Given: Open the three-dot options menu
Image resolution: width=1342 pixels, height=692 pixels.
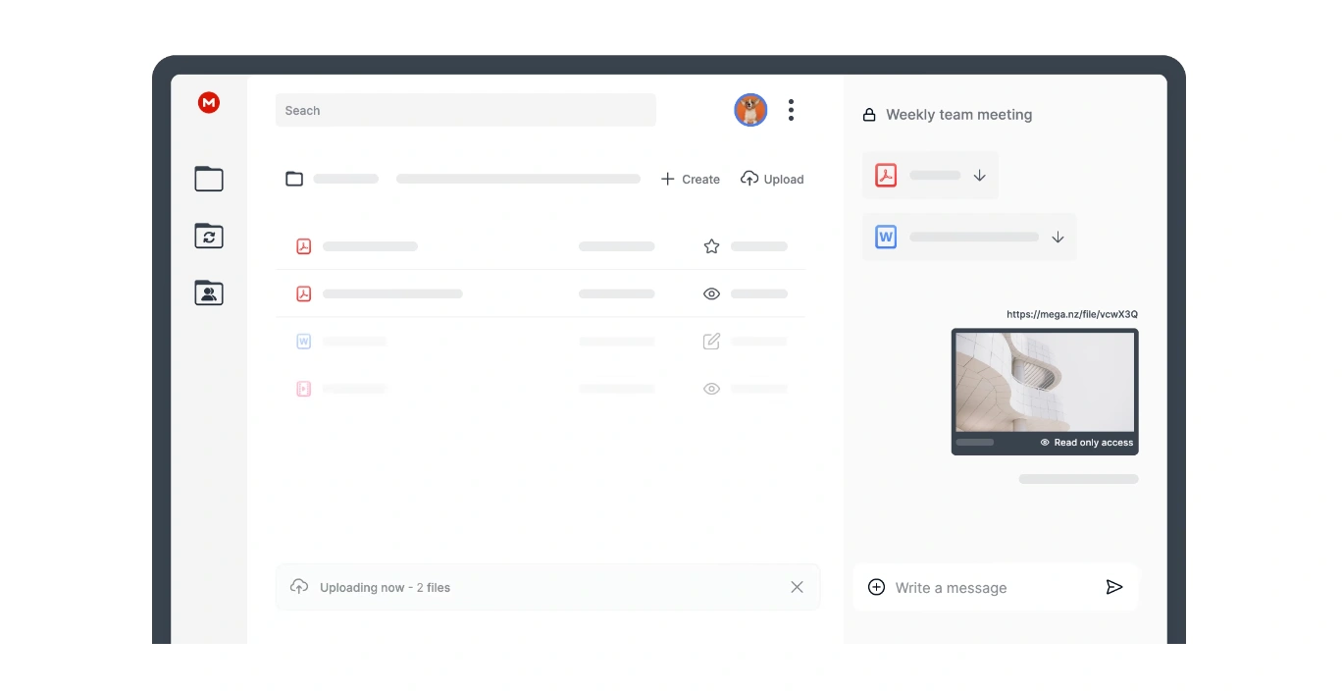Looking at the screenshot, I should 791,110.
